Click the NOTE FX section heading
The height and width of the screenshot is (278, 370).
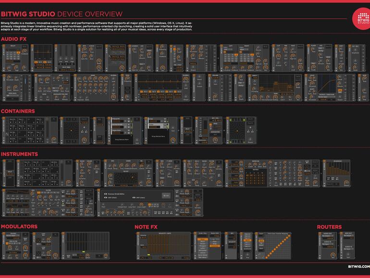click(146, 227)
